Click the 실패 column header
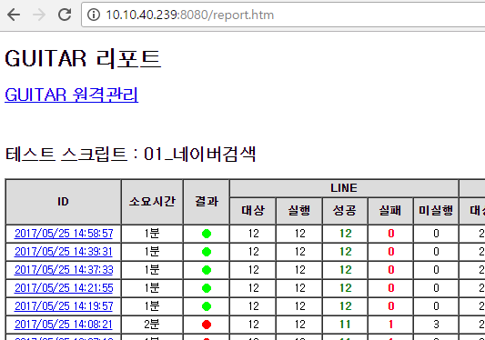 click(x=390, y=211)
